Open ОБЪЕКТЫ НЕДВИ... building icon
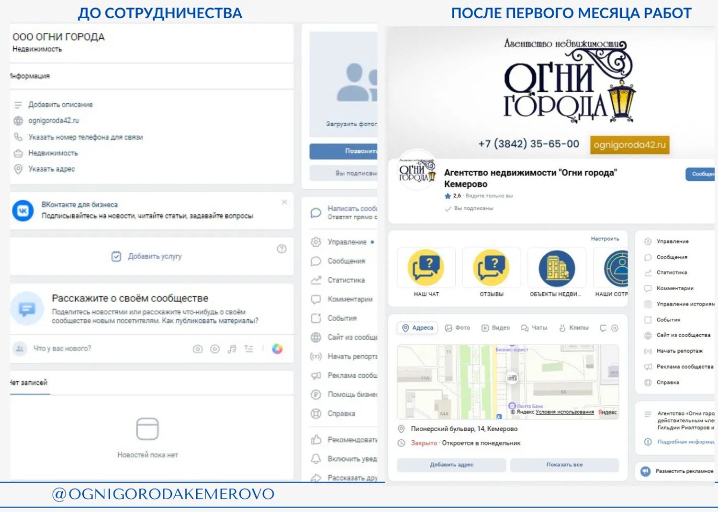This screenshot has width=718, height=512. (556, 268)
